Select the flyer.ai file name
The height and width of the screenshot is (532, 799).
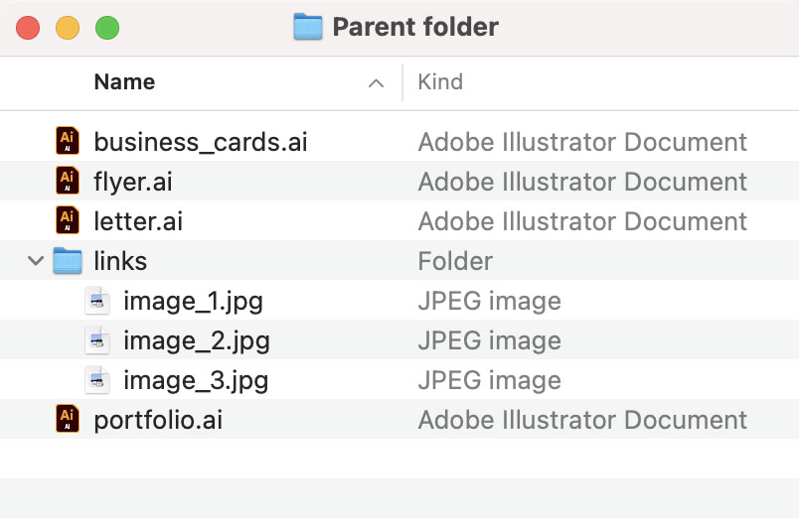pyautogui.click(x=133, y=183)
